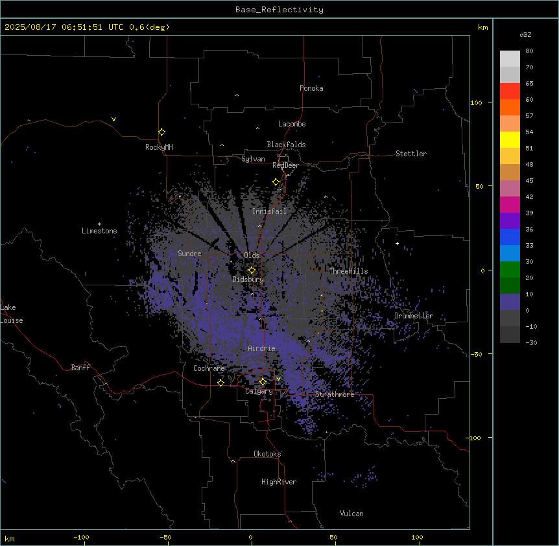Click the Blackfalds city label
559x546 pixels.
coord(286,145)
